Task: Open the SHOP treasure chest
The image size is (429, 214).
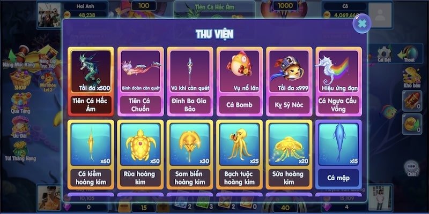Action: click(x=20, y=80)
